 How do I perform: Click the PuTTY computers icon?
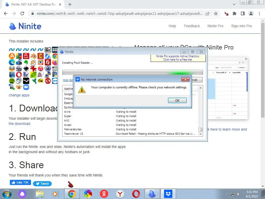click(x=48, y=74)
